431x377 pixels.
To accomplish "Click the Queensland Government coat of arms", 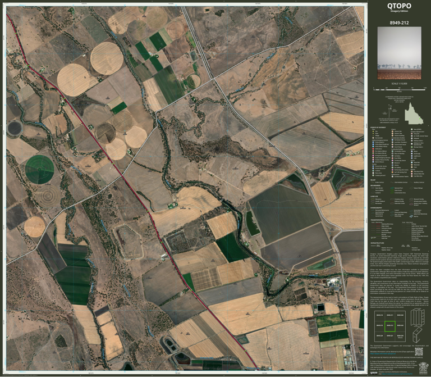I will coord(423,368).
